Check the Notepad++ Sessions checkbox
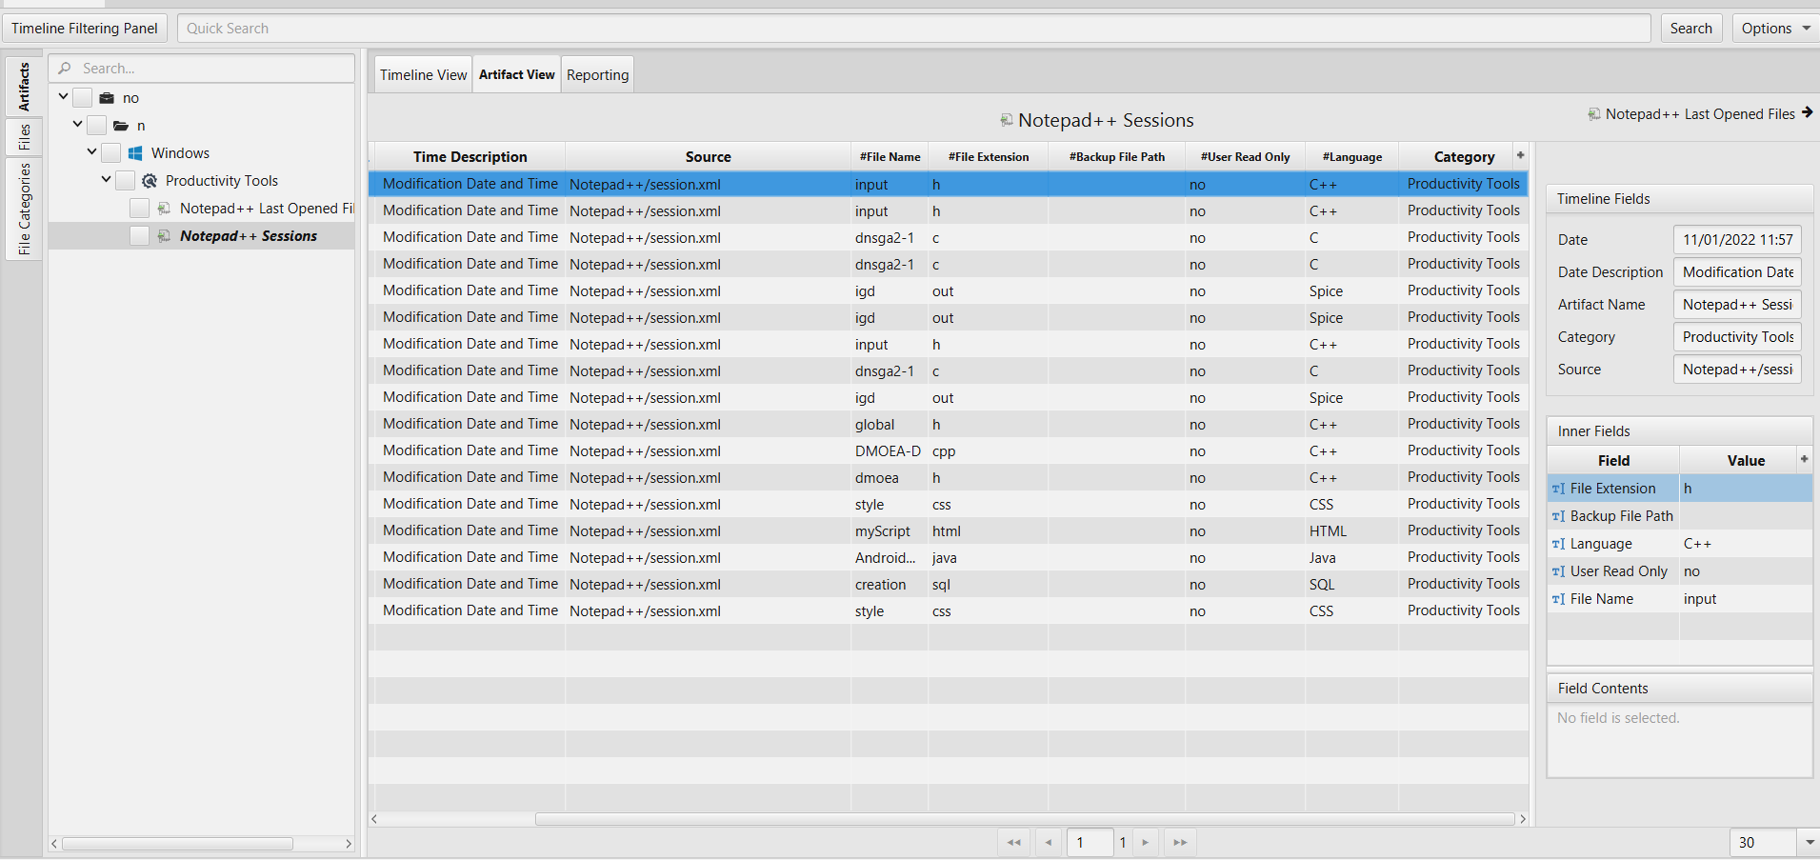 pyautogui.click(x=140, y=236)
